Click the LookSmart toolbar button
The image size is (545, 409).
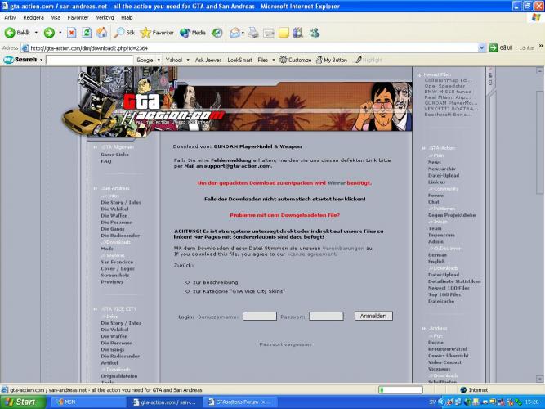(239, 60)
